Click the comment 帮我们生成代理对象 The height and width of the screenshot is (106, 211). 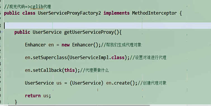(x=124, y=45)
